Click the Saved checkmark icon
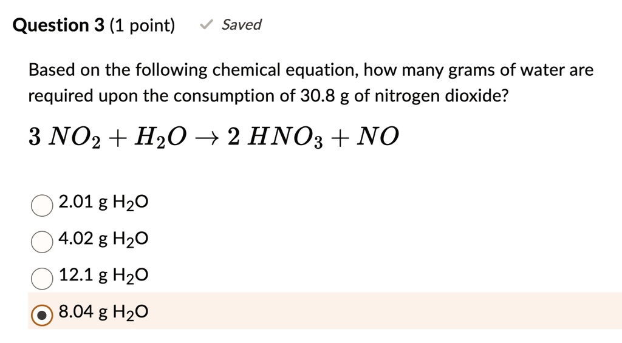 pos(207,25)
